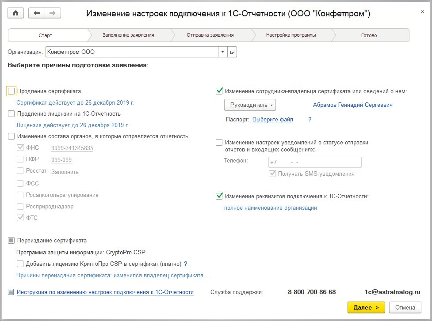The width and height of the screenshot is (432, 321).
Task: Enable Изменение настроек уведомлений checkbox
Action: pyautogui.click(x=219, y=142)
